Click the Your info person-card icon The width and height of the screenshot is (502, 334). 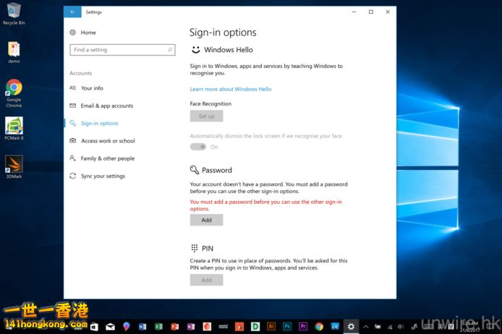click(73, 87)
